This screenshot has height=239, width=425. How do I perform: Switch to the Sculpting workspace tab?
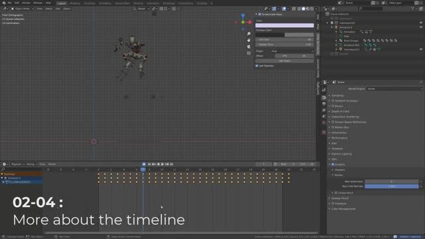coord(90,3)
